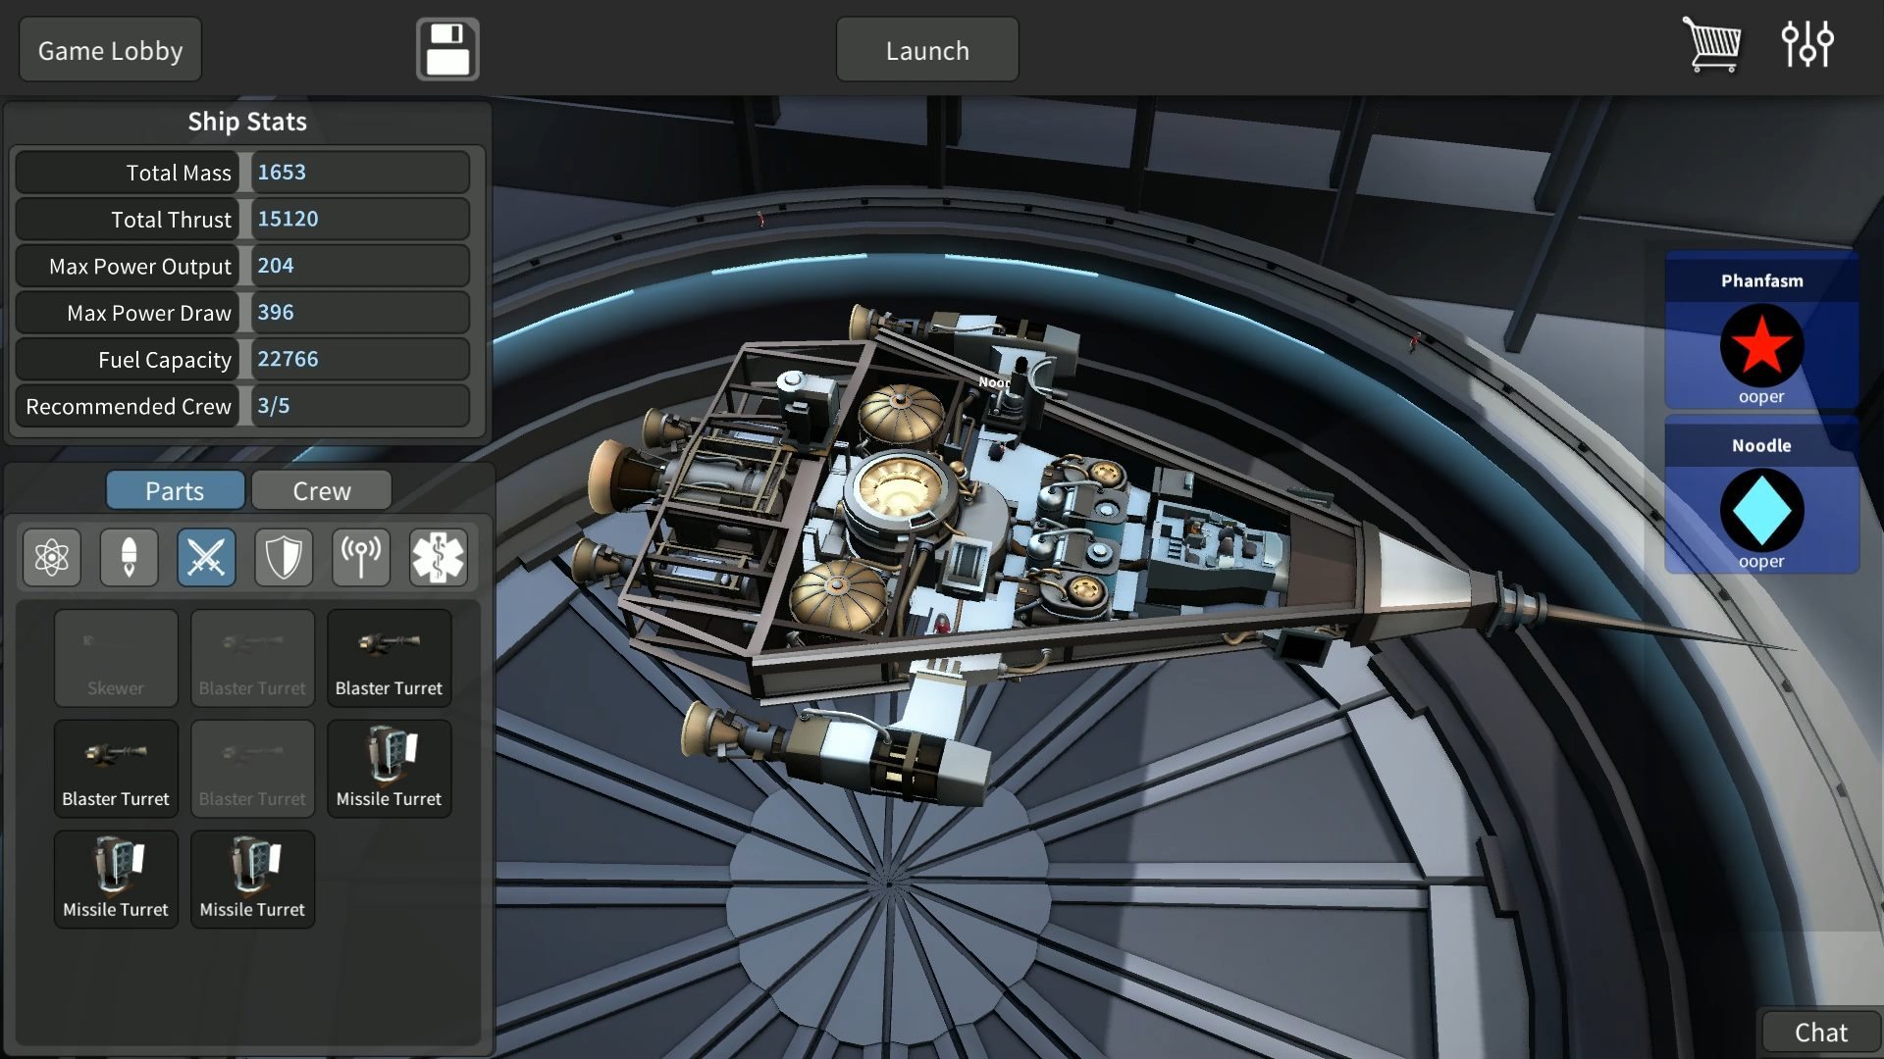The height and width of the screenshot is (1059, 1884).
Task: Click the Total Mass value field
Action: pos(359,173)
